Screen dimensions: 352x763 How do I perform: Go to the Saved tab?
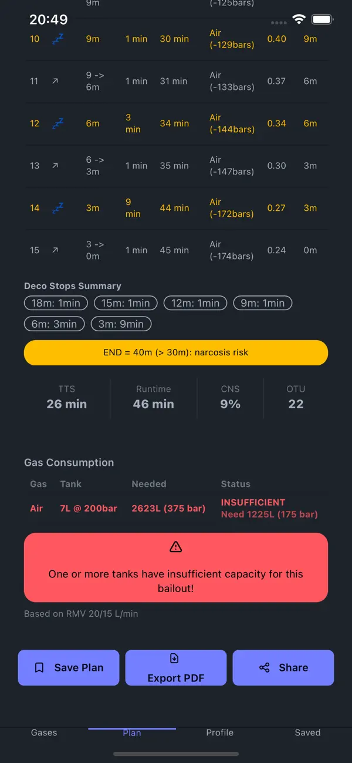307,732
